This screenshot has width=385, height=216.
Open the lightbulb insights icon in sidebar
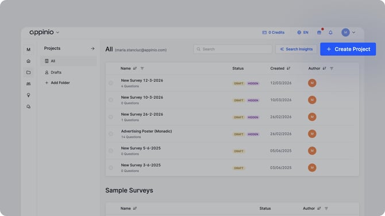tap(29, 95)
